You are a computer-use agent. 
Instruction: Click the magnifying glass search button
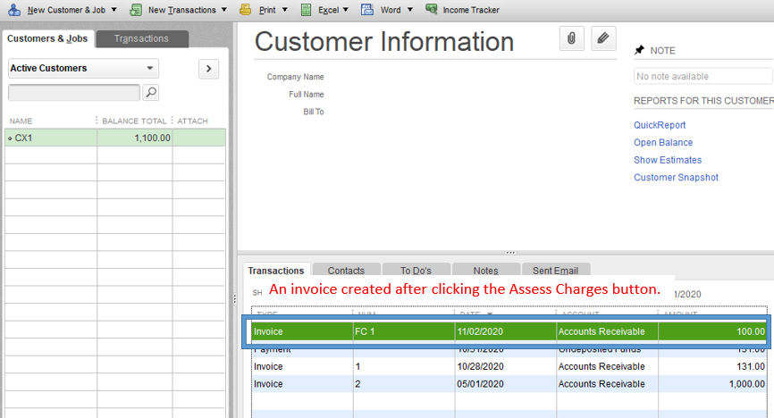(x=151, y=92)
